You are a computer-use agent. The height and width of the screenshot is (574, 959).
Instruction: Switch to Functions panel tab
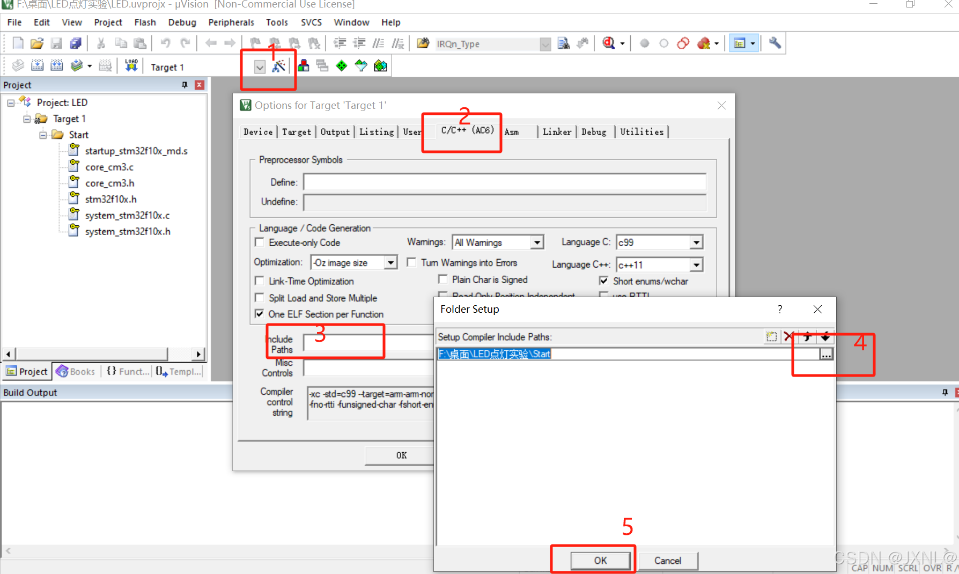click(128, 371)
